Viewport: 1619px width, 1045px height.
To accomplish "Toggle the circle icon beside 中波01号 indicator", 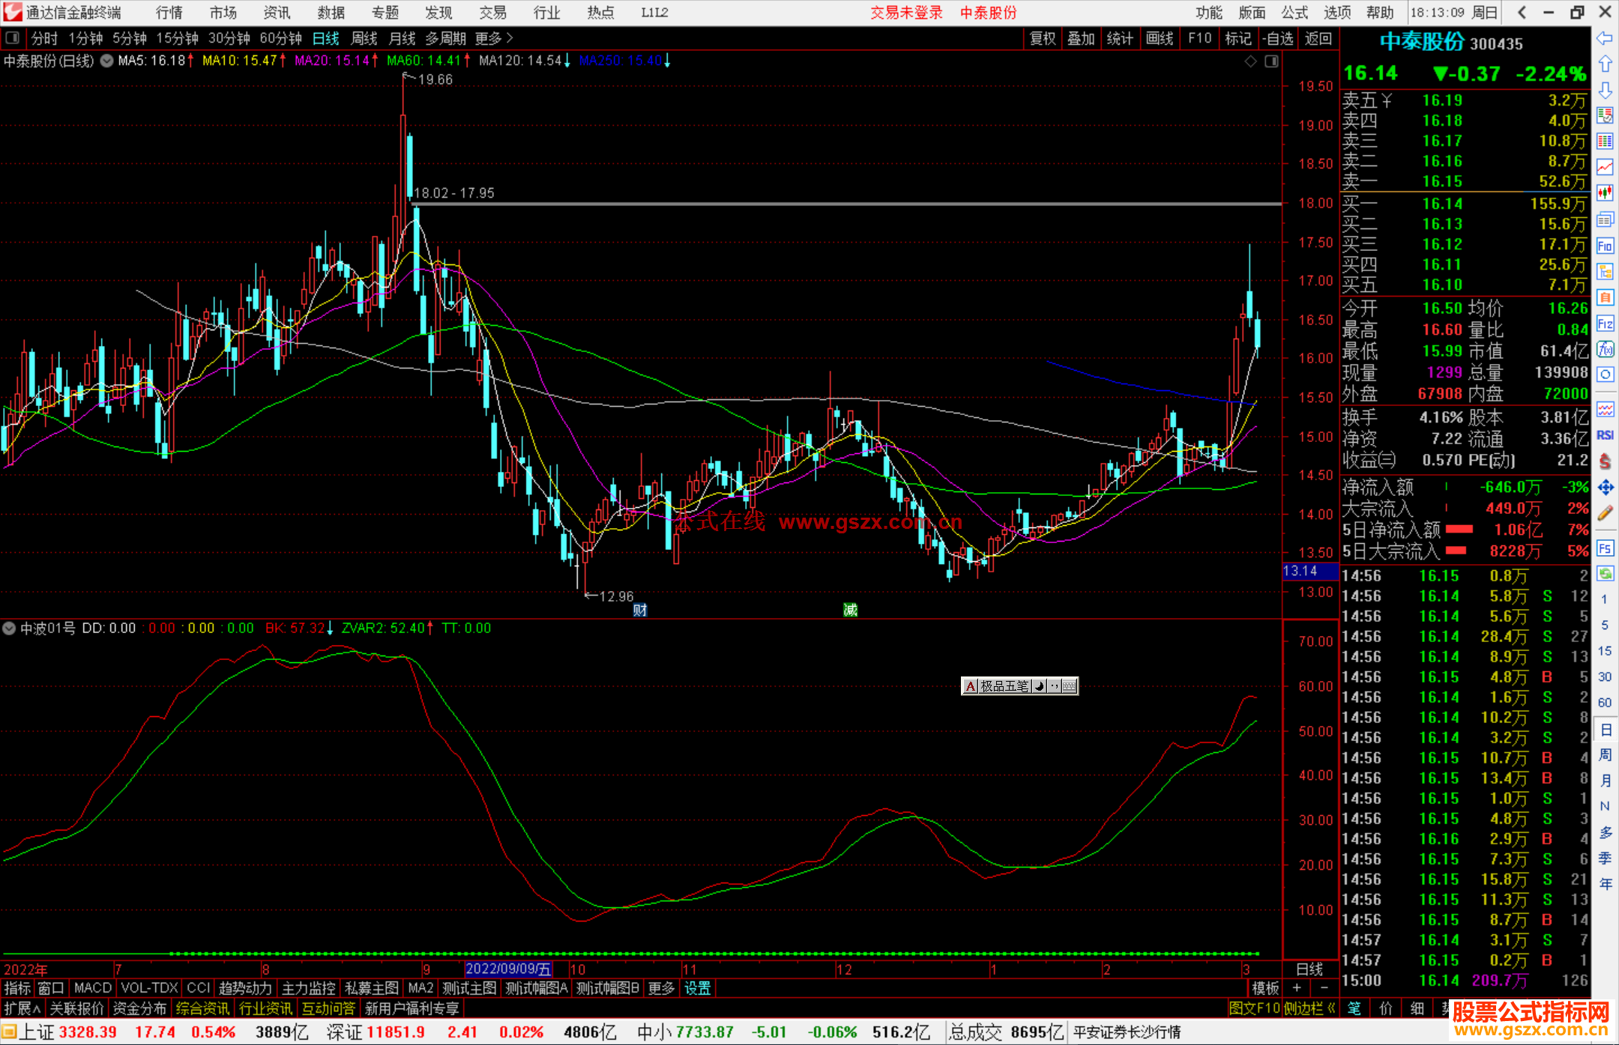I will (x=9, y=628).
